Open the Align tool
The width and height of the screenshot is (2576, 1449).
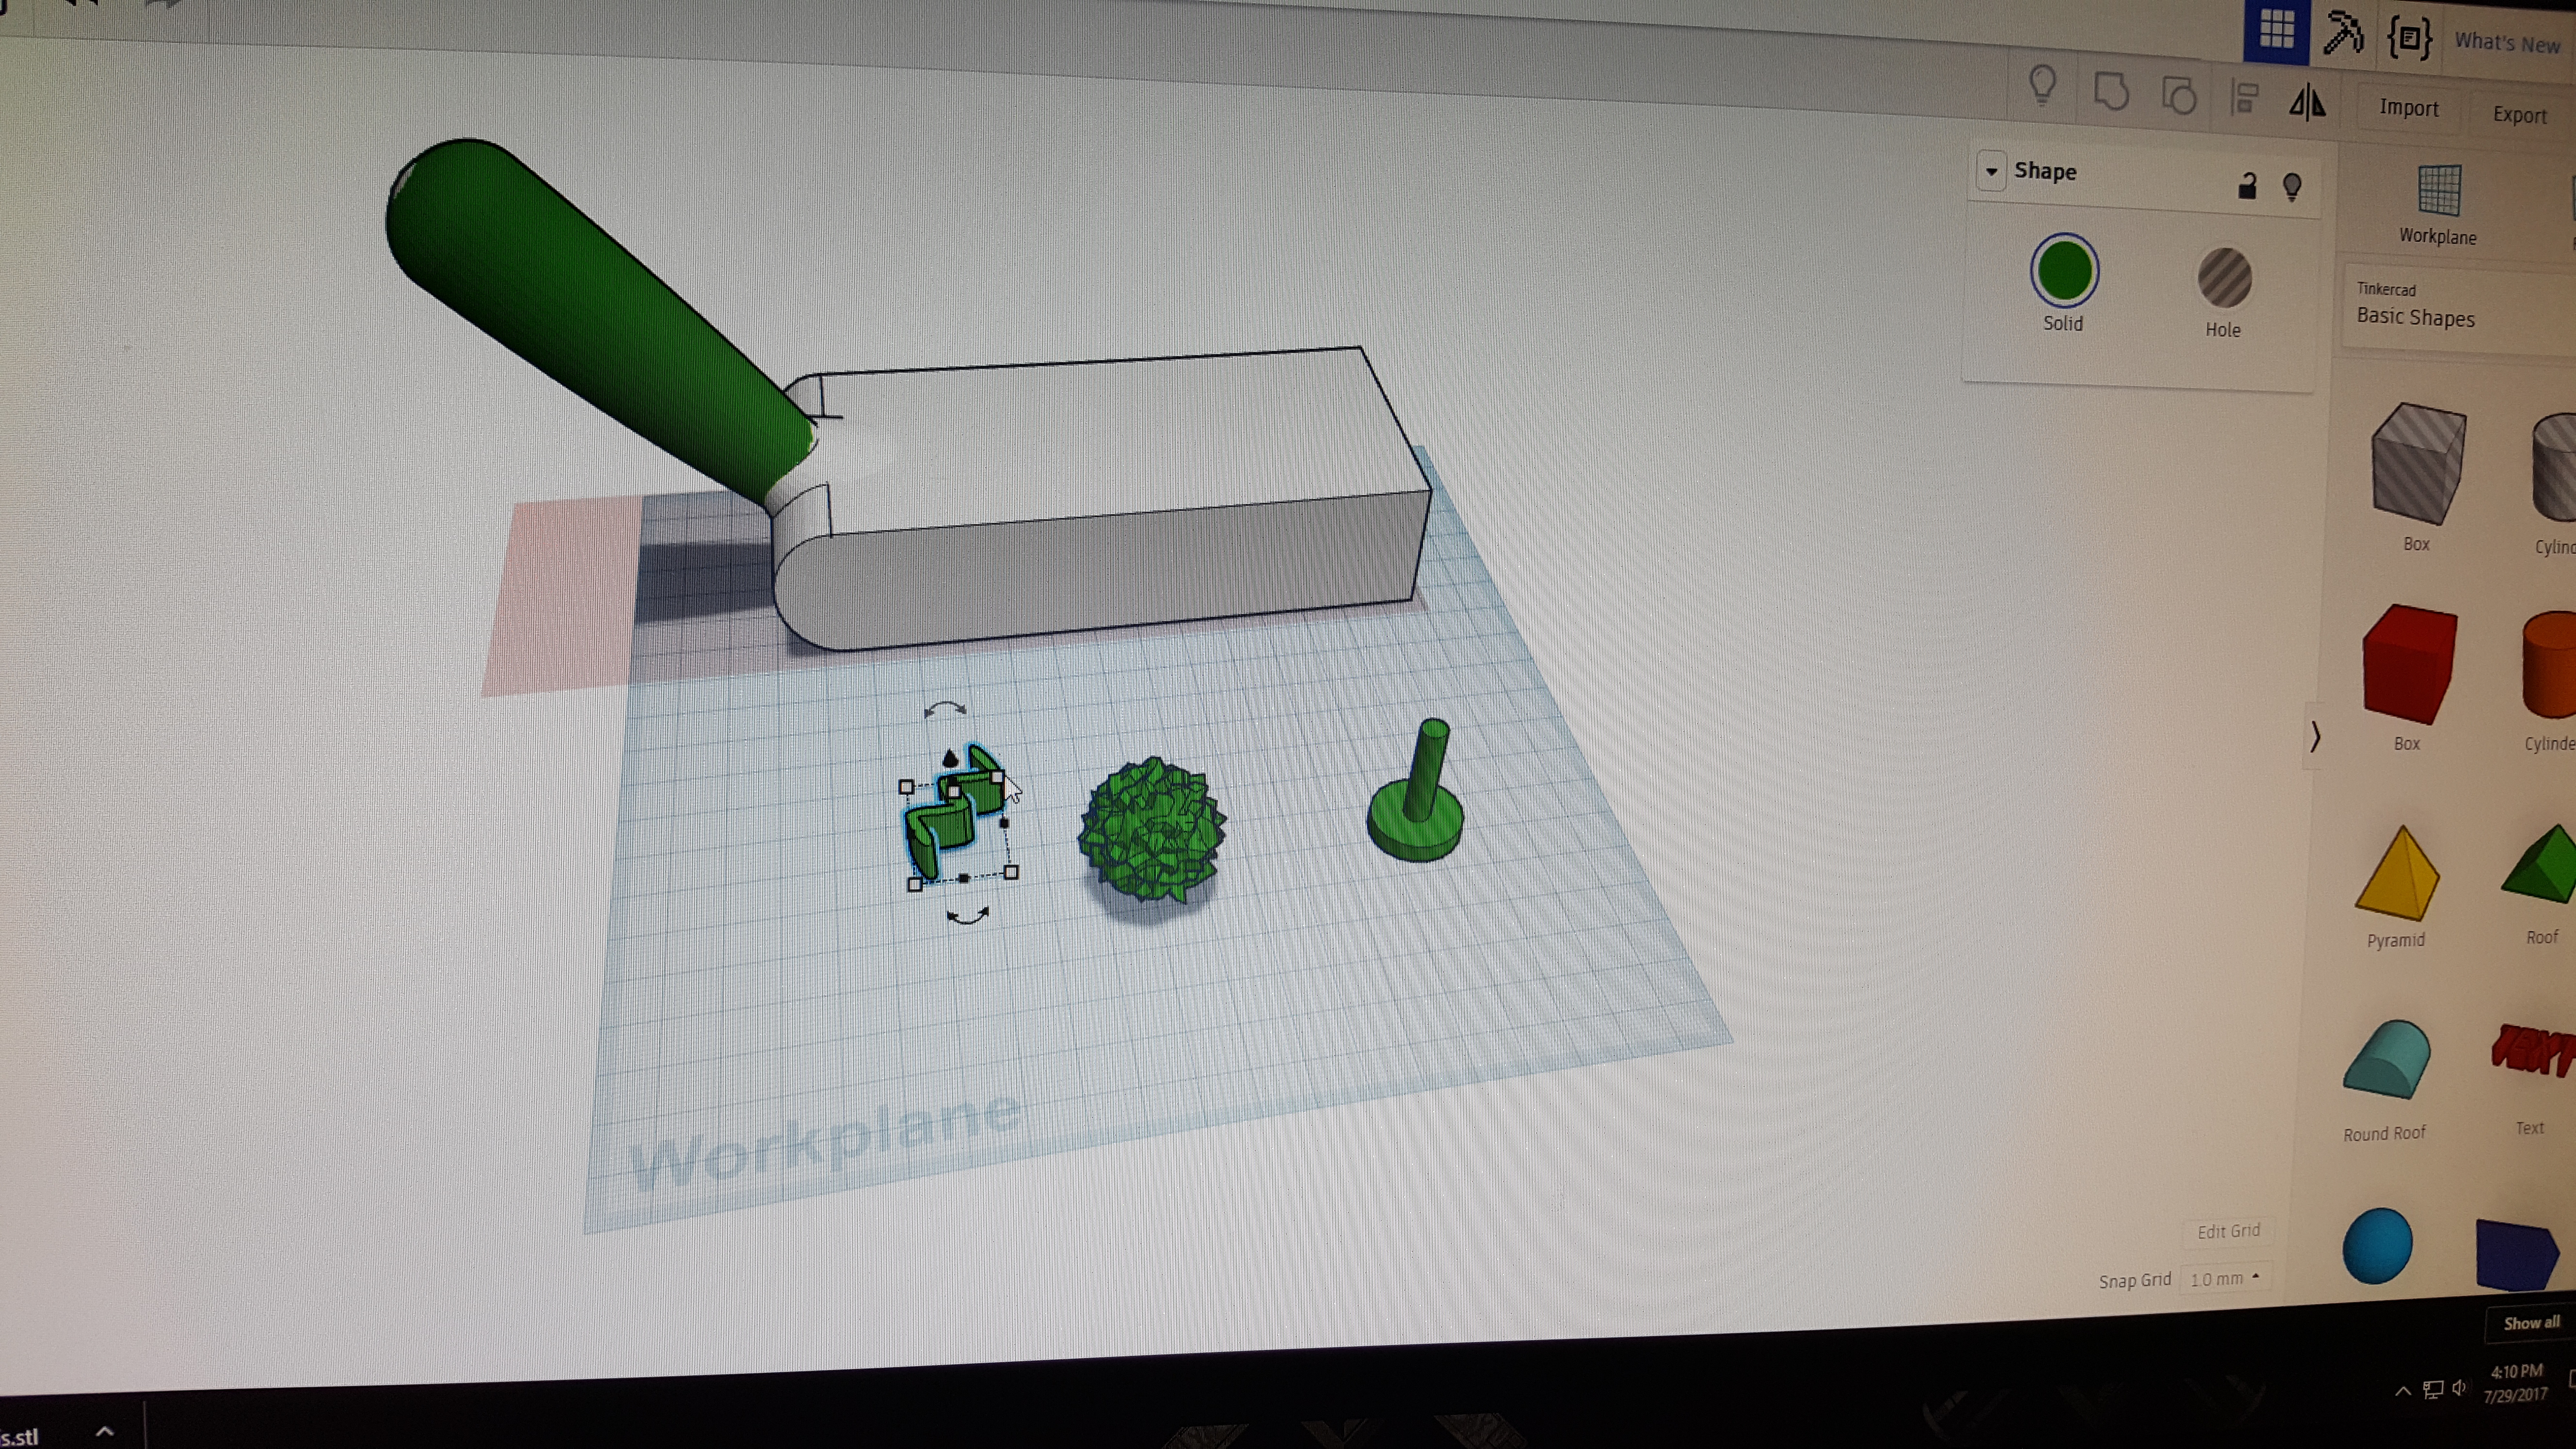(x=2245, y=98)
